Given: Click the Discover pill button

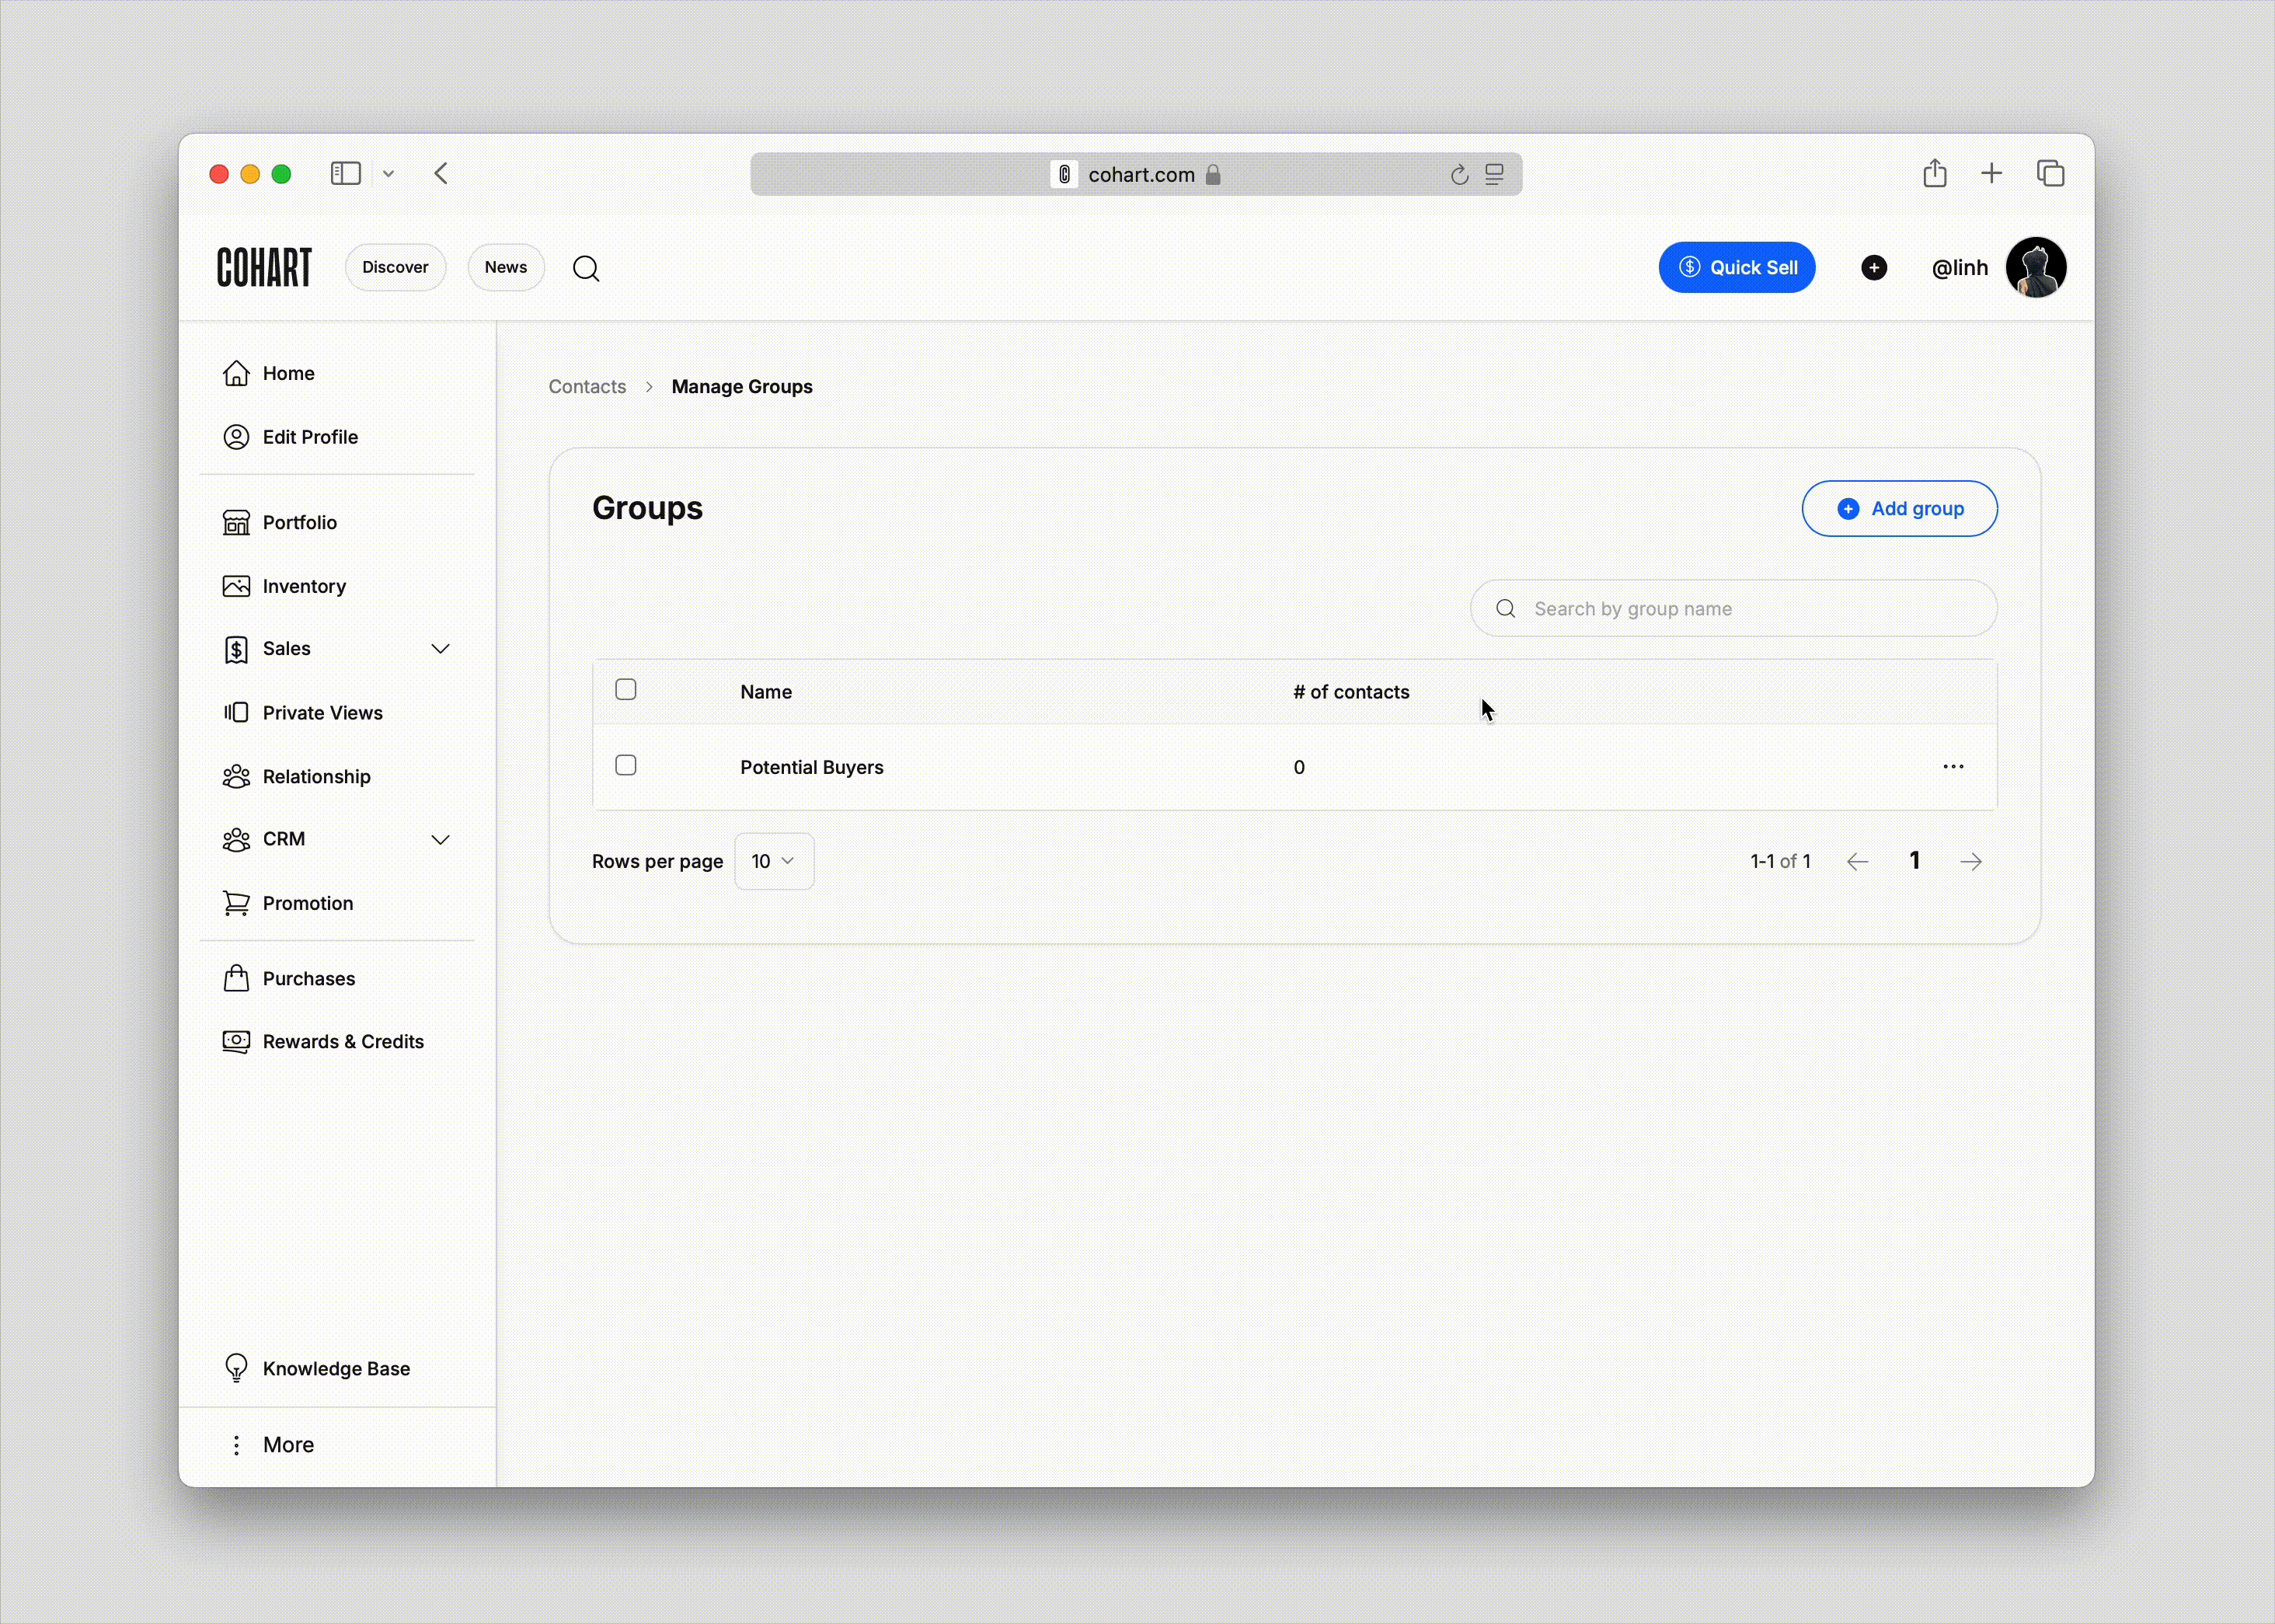Looking at the screenshot, I should (x=395, y=267).
